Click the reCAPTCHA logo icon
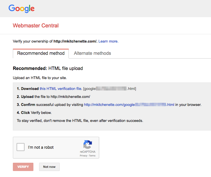Viewport: 211px width, 177px height. [88, 145]
